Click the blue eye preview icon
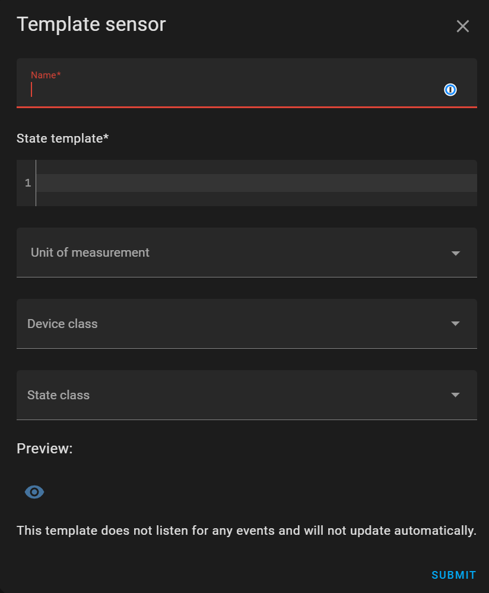489x593 pixels. click(34, 492)
